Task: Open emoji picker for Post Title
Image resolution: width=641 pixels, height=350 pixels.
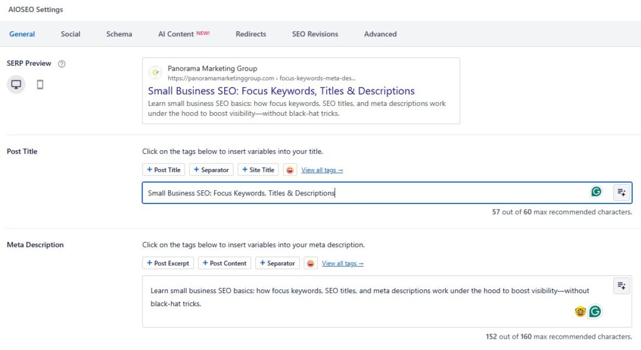Action: [x=290, y=170]
